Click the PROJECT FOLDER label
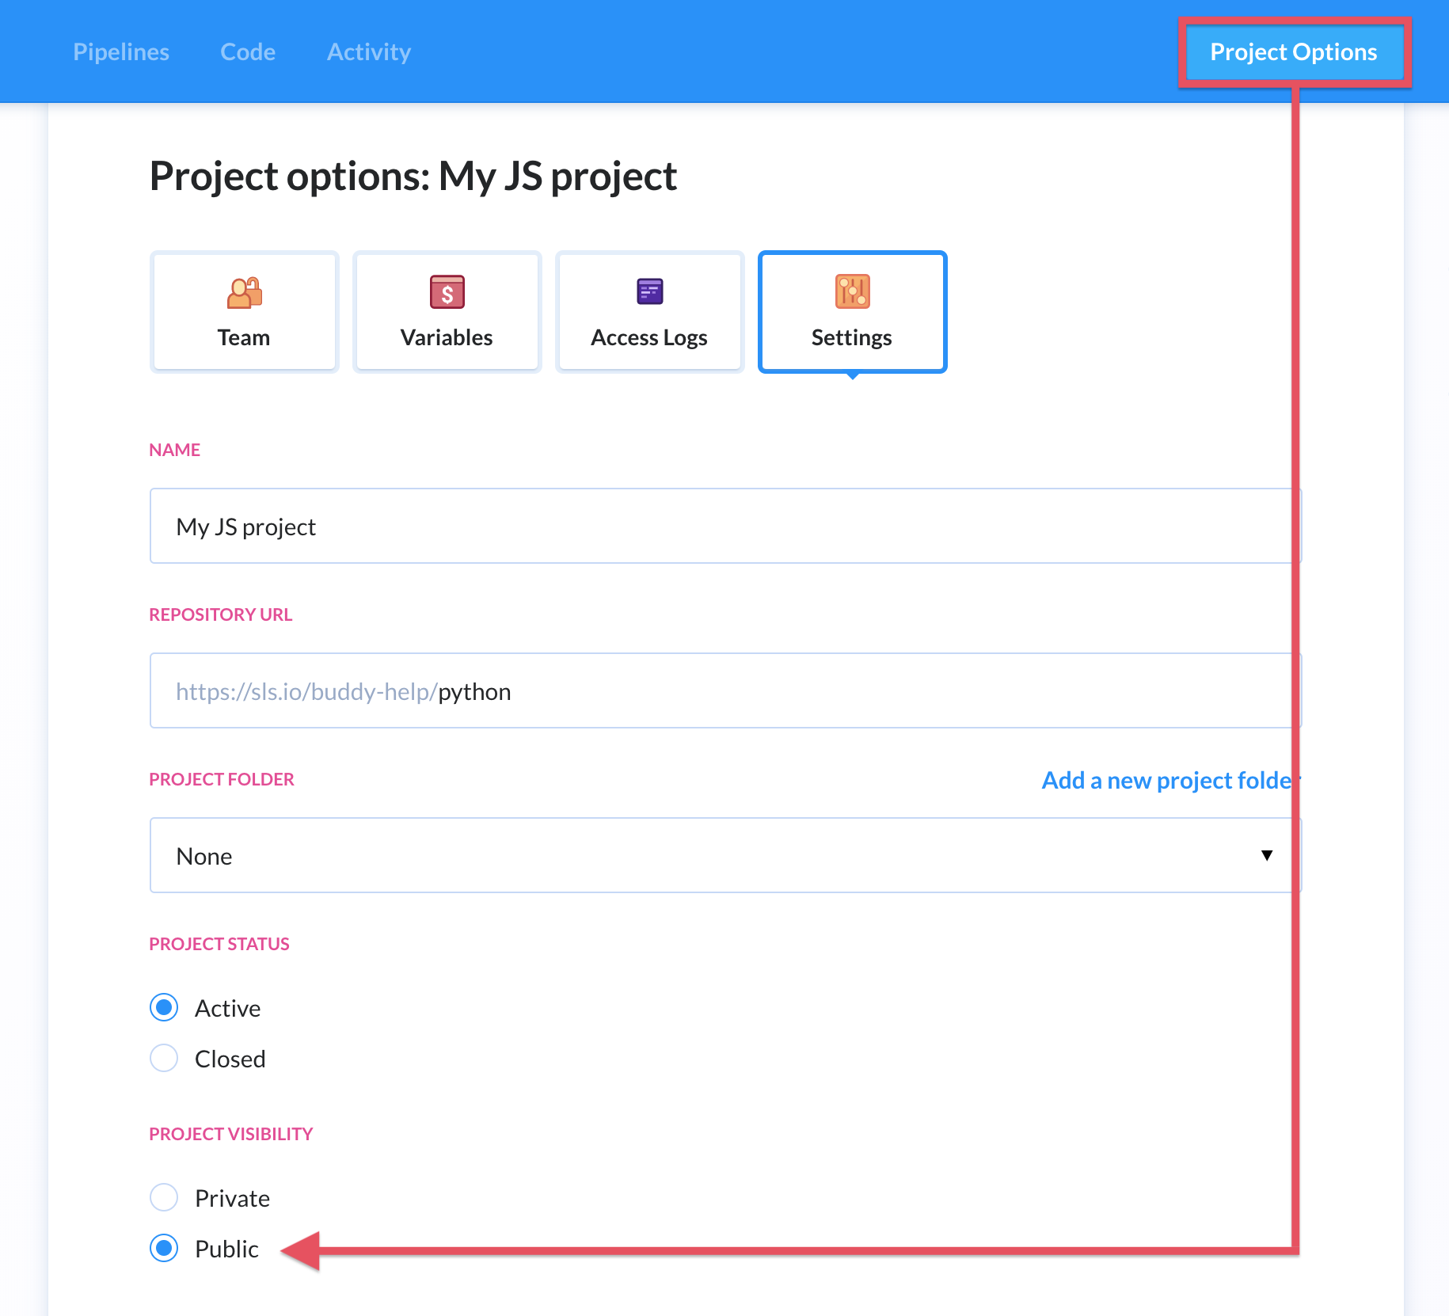The image size is (1449, 1316). tap(222, 779)
